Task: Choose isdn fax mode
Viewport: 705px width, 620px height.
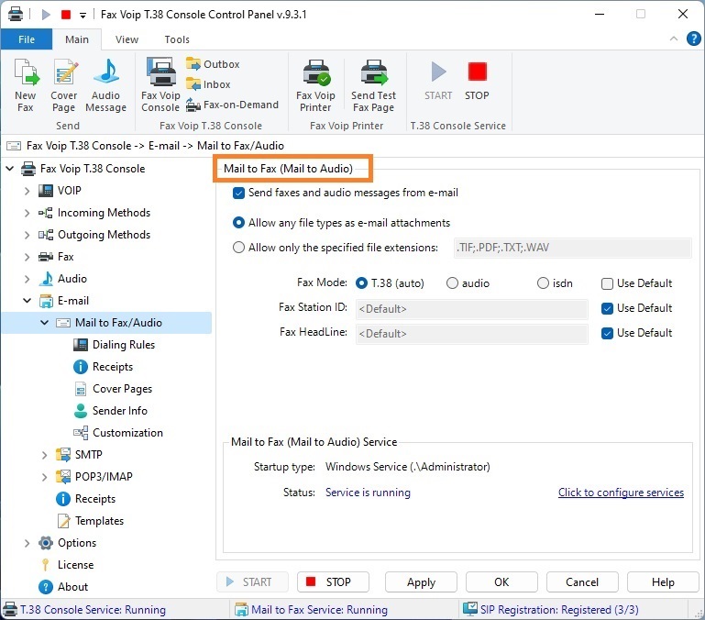Action: pyautogui.click(x=543, y=283)
